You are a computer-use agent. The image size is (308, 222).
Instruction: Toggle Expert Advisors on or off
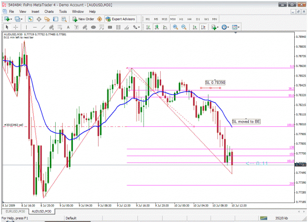click(x=120, y=19)
